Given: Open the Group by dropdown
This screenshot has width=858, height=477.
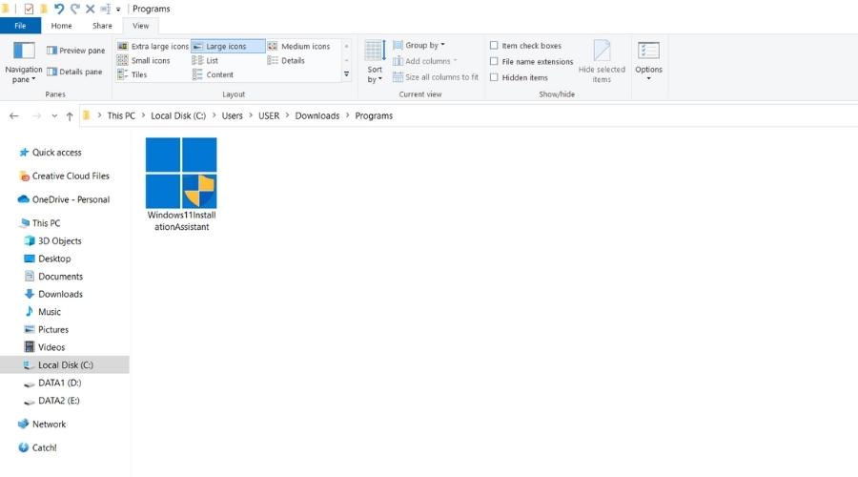Looking at the screenshot, I should click(419, 45).
